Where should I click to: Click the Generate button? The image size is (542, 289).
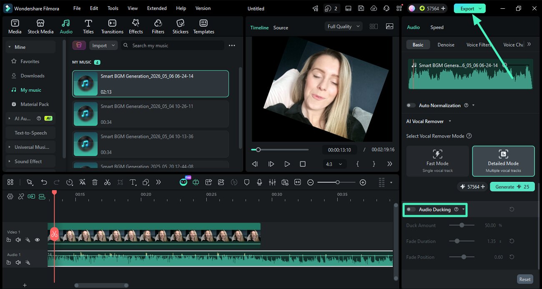512,187
